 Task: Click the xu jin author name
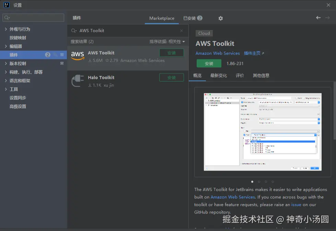[x=109, y=85]
